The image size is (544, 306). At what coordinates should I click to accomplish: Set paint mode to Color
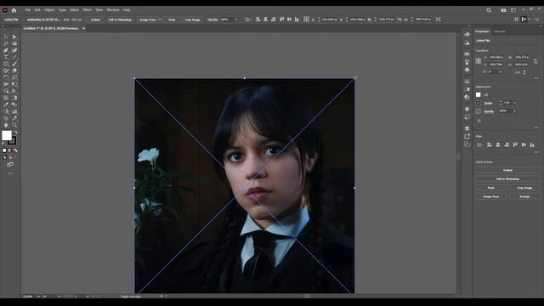pos(4,150)
